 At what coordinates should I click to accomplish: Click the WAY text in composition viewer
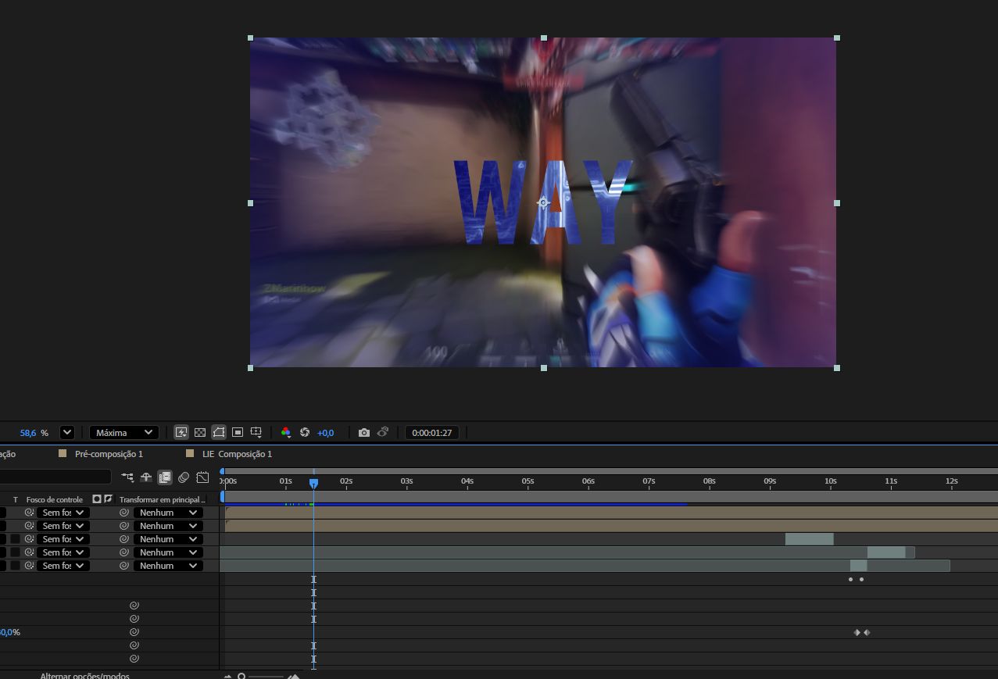pos(543,202)
